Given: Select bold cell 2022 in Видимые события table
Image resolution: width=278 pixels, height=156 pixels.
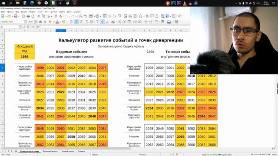Looking at the screenshot, I should click(x=61, y=92).
